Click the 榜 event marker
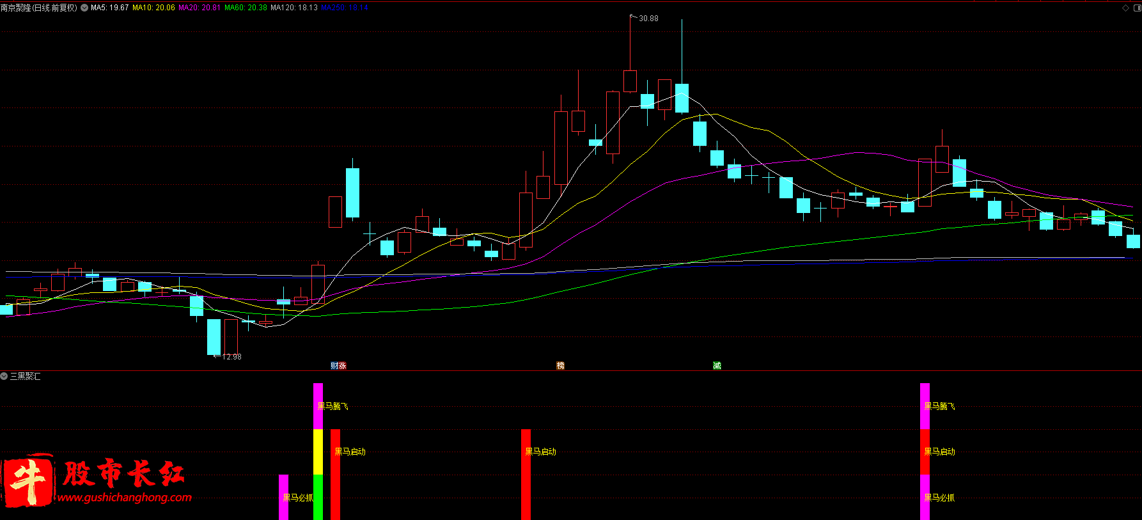Image resolution: width=1142 pixels, height=520 pixels. pyautogui.click(x=560, y=366)
